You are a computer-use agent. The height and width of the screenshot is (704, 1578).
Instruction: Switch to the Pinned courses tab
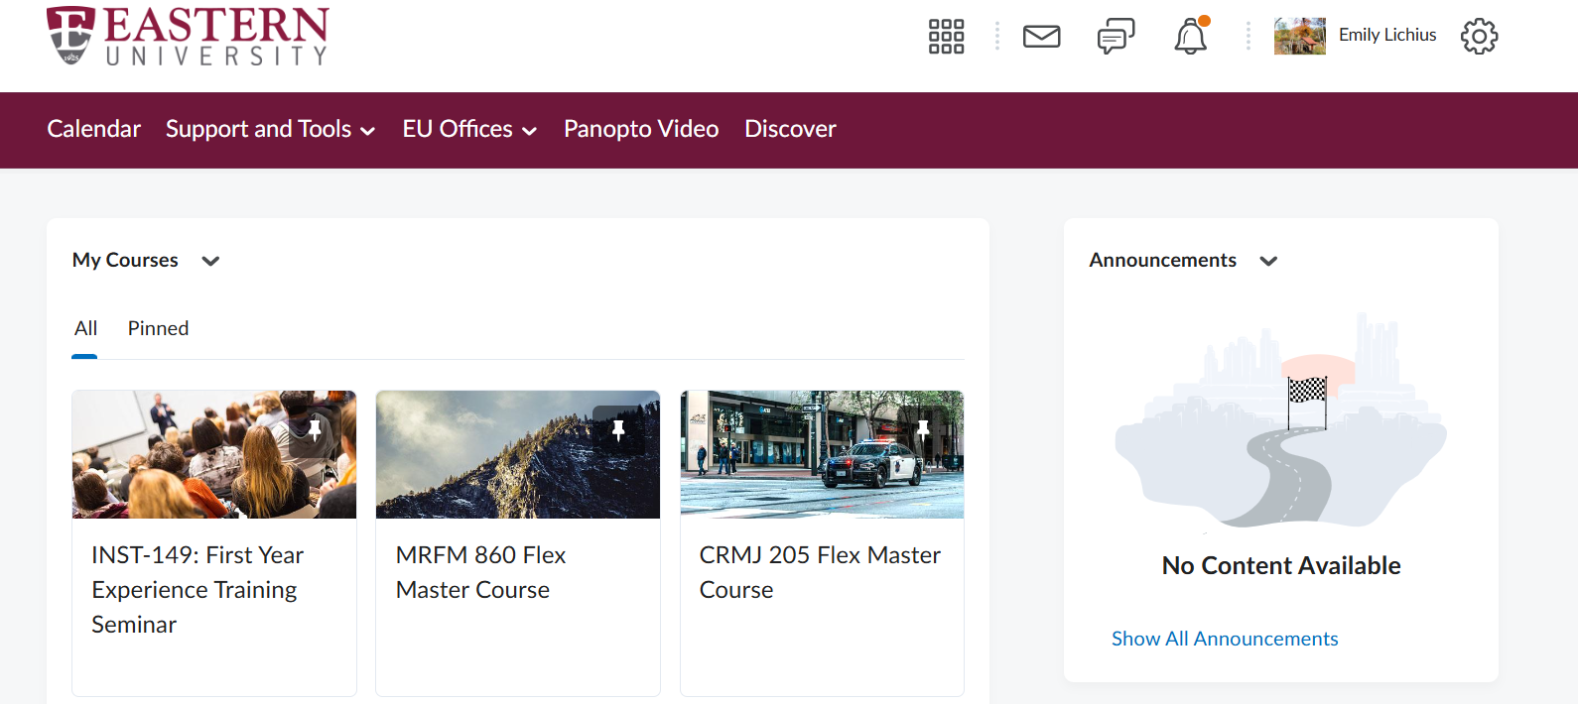[158, 328]
